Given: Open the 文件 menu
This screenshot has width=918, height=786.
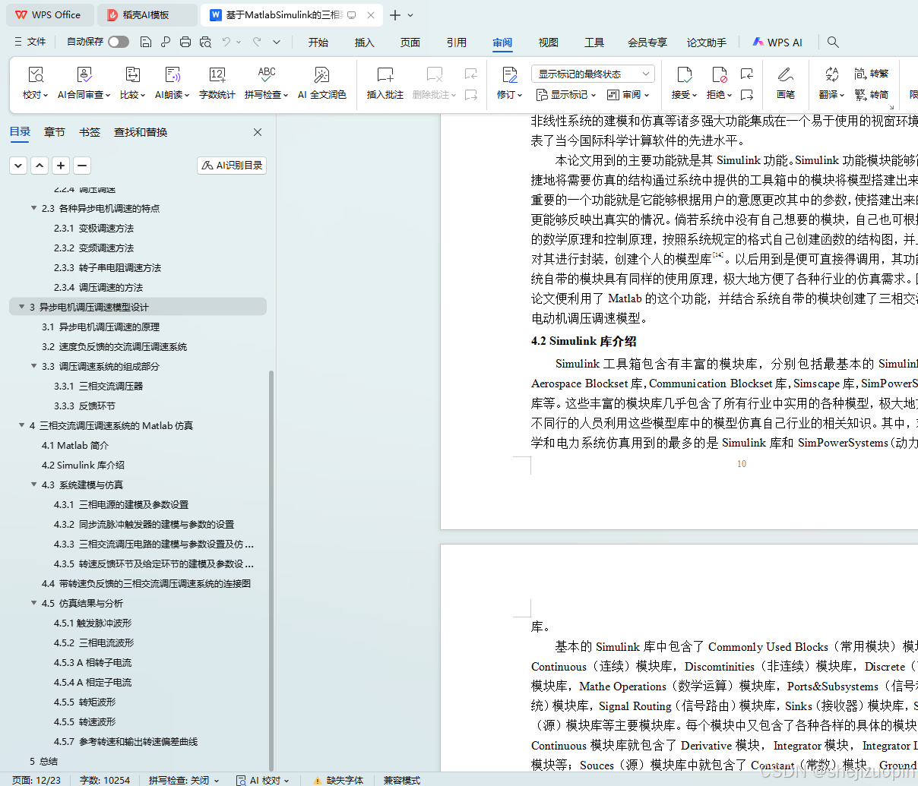Looking at the screenshot, I should point(30,42).
